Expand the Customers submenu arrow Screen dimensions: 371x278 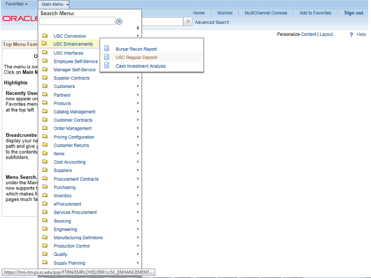coord(138,86)
